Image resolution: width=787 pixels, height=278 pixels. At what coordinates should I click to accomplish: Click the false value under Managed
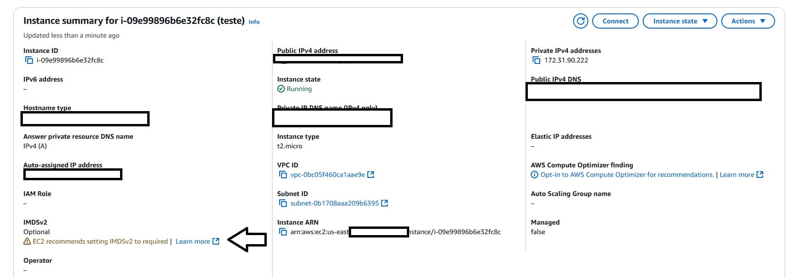click(x=538, y=232)
